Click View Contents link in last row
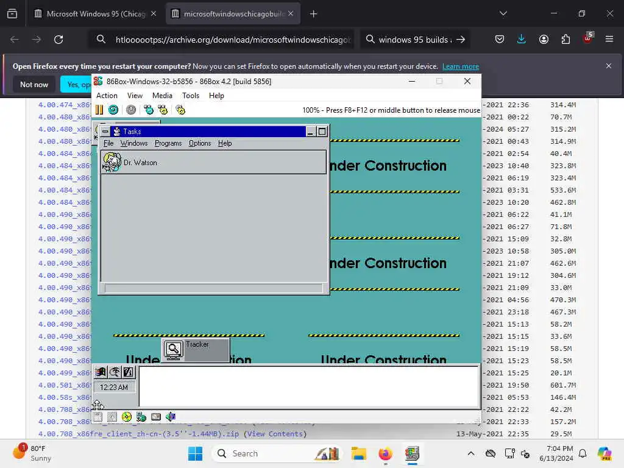The width and height of the screenshot is (624, 468). point(275,434)
